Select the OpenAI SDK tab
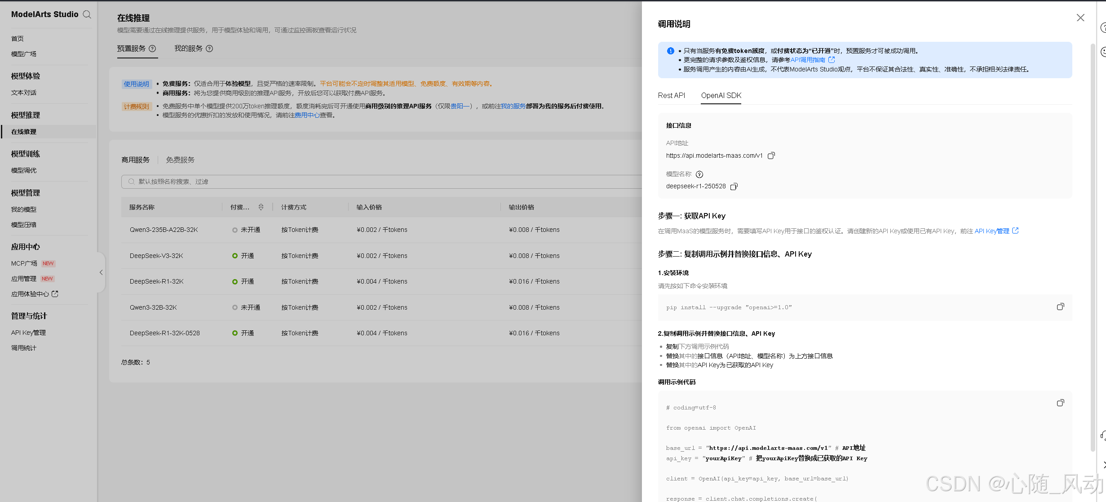This screenshot has width=1106, height=502. click(721, 95)
